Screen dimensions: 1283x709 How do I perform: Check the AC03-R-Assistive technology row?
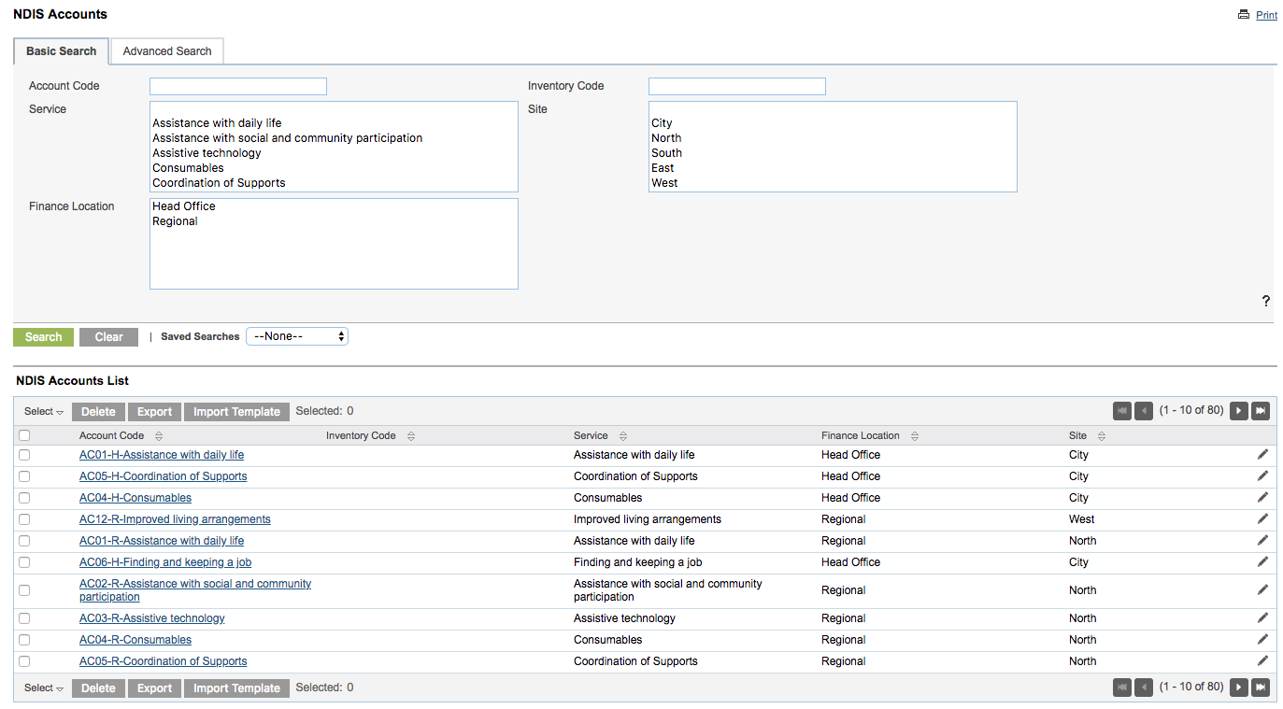(24, 618)
